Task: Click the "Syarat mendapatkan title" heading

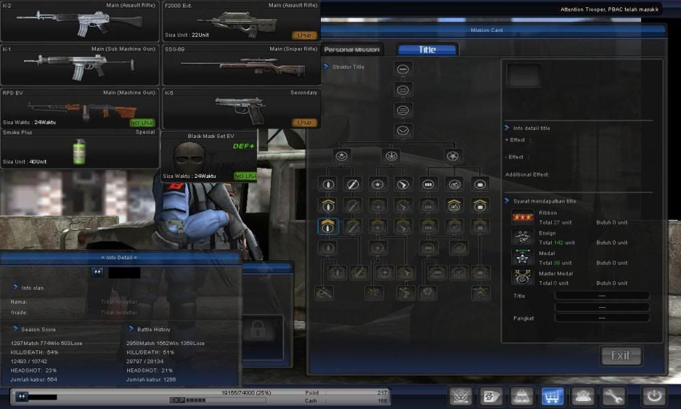Action: (545, 201)
